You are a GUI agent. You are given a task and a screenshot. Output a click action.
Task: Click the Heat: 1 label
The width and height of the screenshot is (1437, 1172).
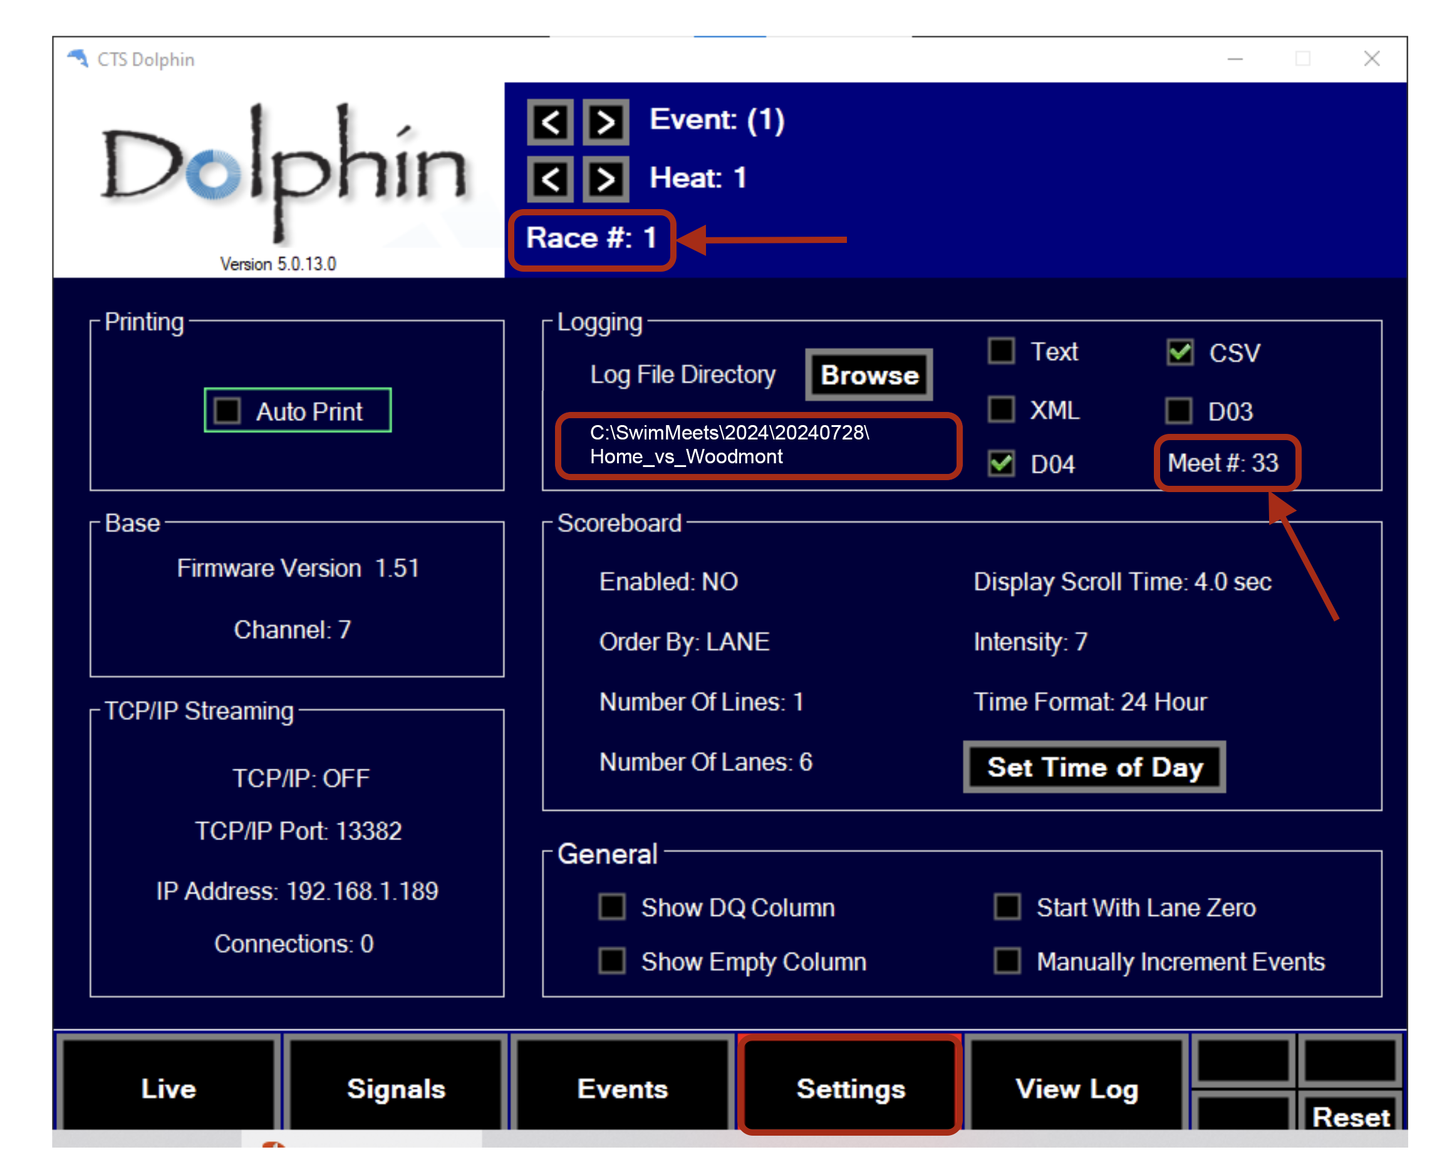coord(698,178)
